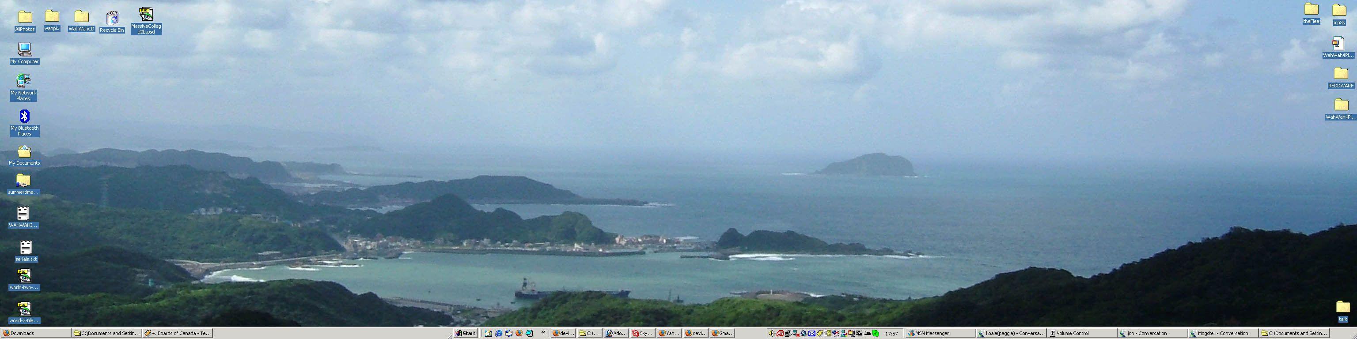Click the volume speaker tray icon
The height and width of the screenshot is (339, 1357).
[771, 333]
